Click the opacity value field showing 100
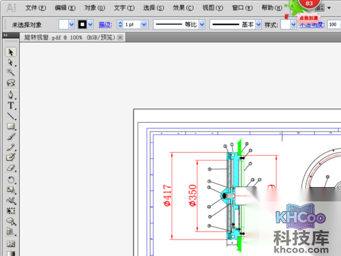 (333, 25)
